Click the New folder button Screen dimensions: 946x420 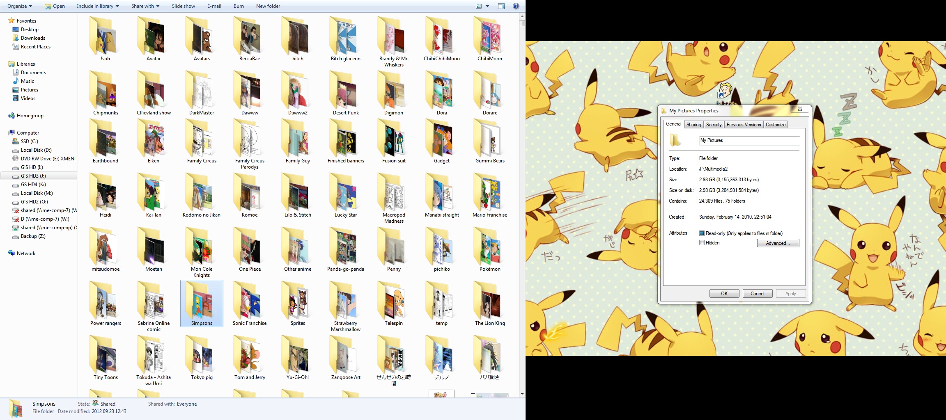coord(268,6)
